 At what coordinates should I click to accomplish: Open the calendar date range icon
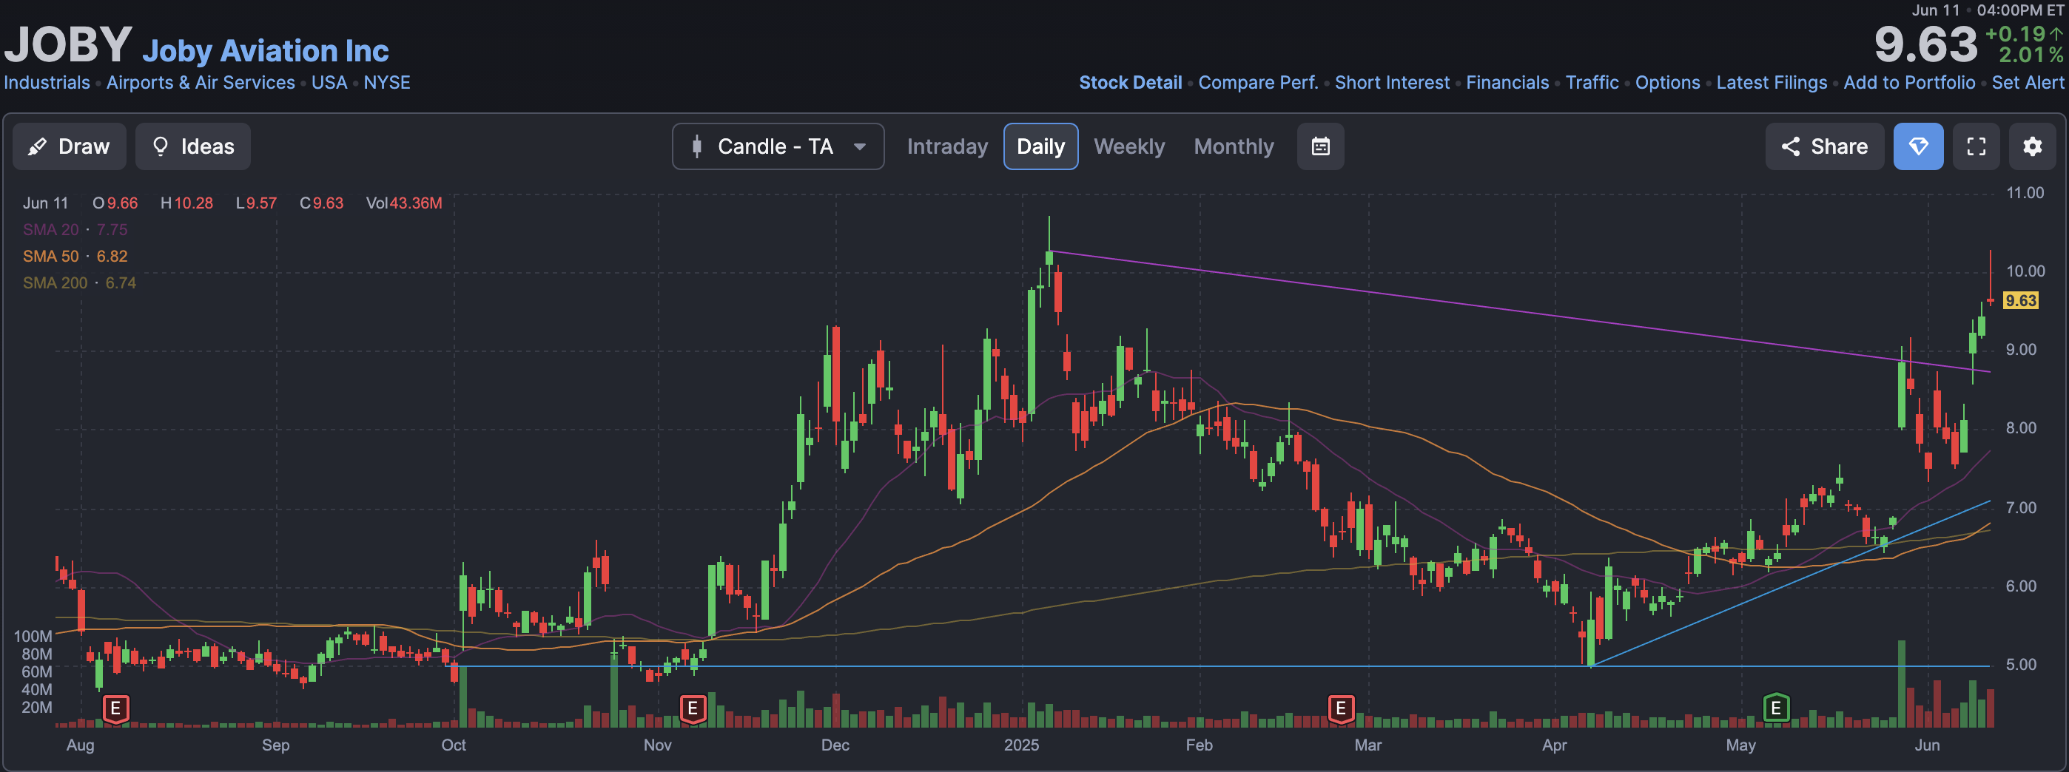click(x=1320, y=146)
